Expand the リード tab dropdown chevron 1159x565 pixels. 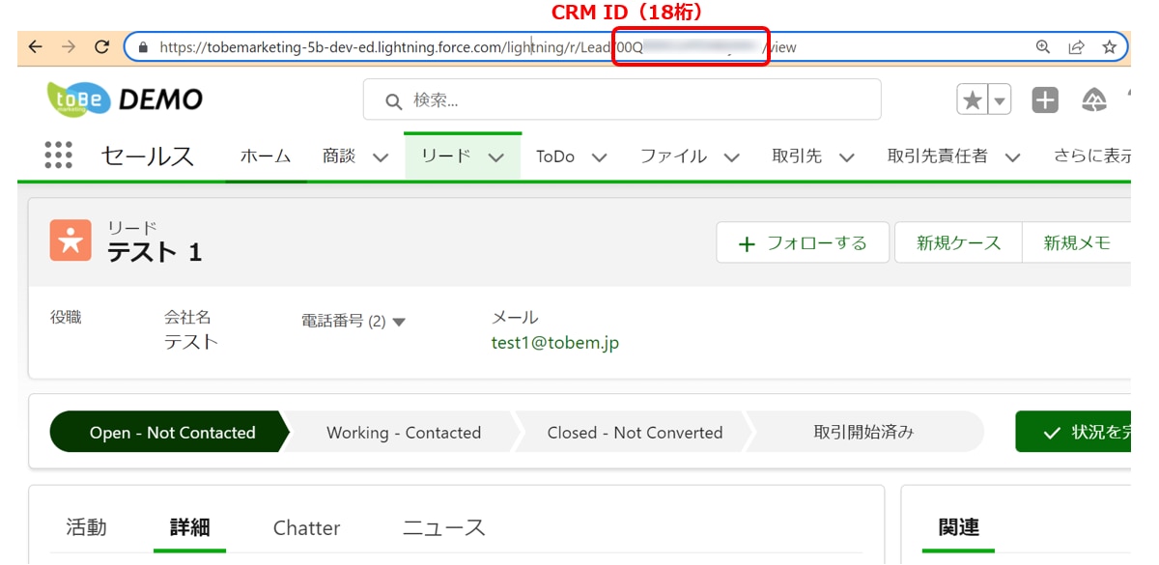tap(496, 157)
